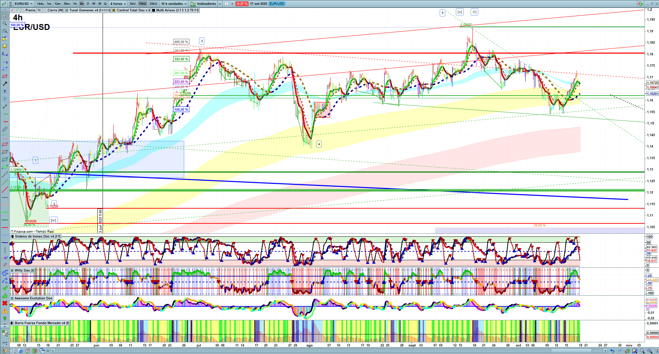This screenshot has width=659, height=354.
Task: Switch to the 1h timeframe
Action: (75, 4)
